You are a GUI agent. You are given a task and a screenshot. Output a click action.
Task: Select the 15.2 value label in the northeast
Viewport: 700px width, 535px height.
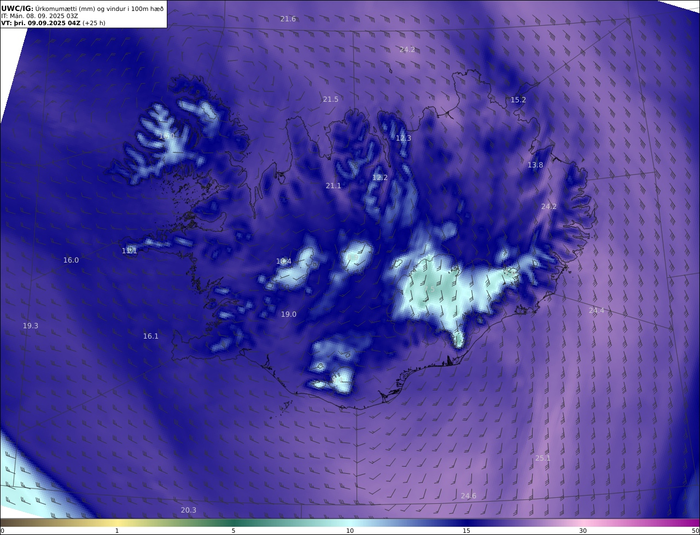pyautogui.click(x=518, y=100)
